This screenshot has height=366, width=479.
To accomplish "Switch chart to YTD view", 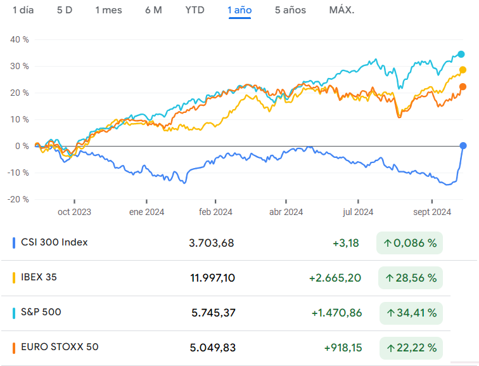I will (x=195, y=10).
